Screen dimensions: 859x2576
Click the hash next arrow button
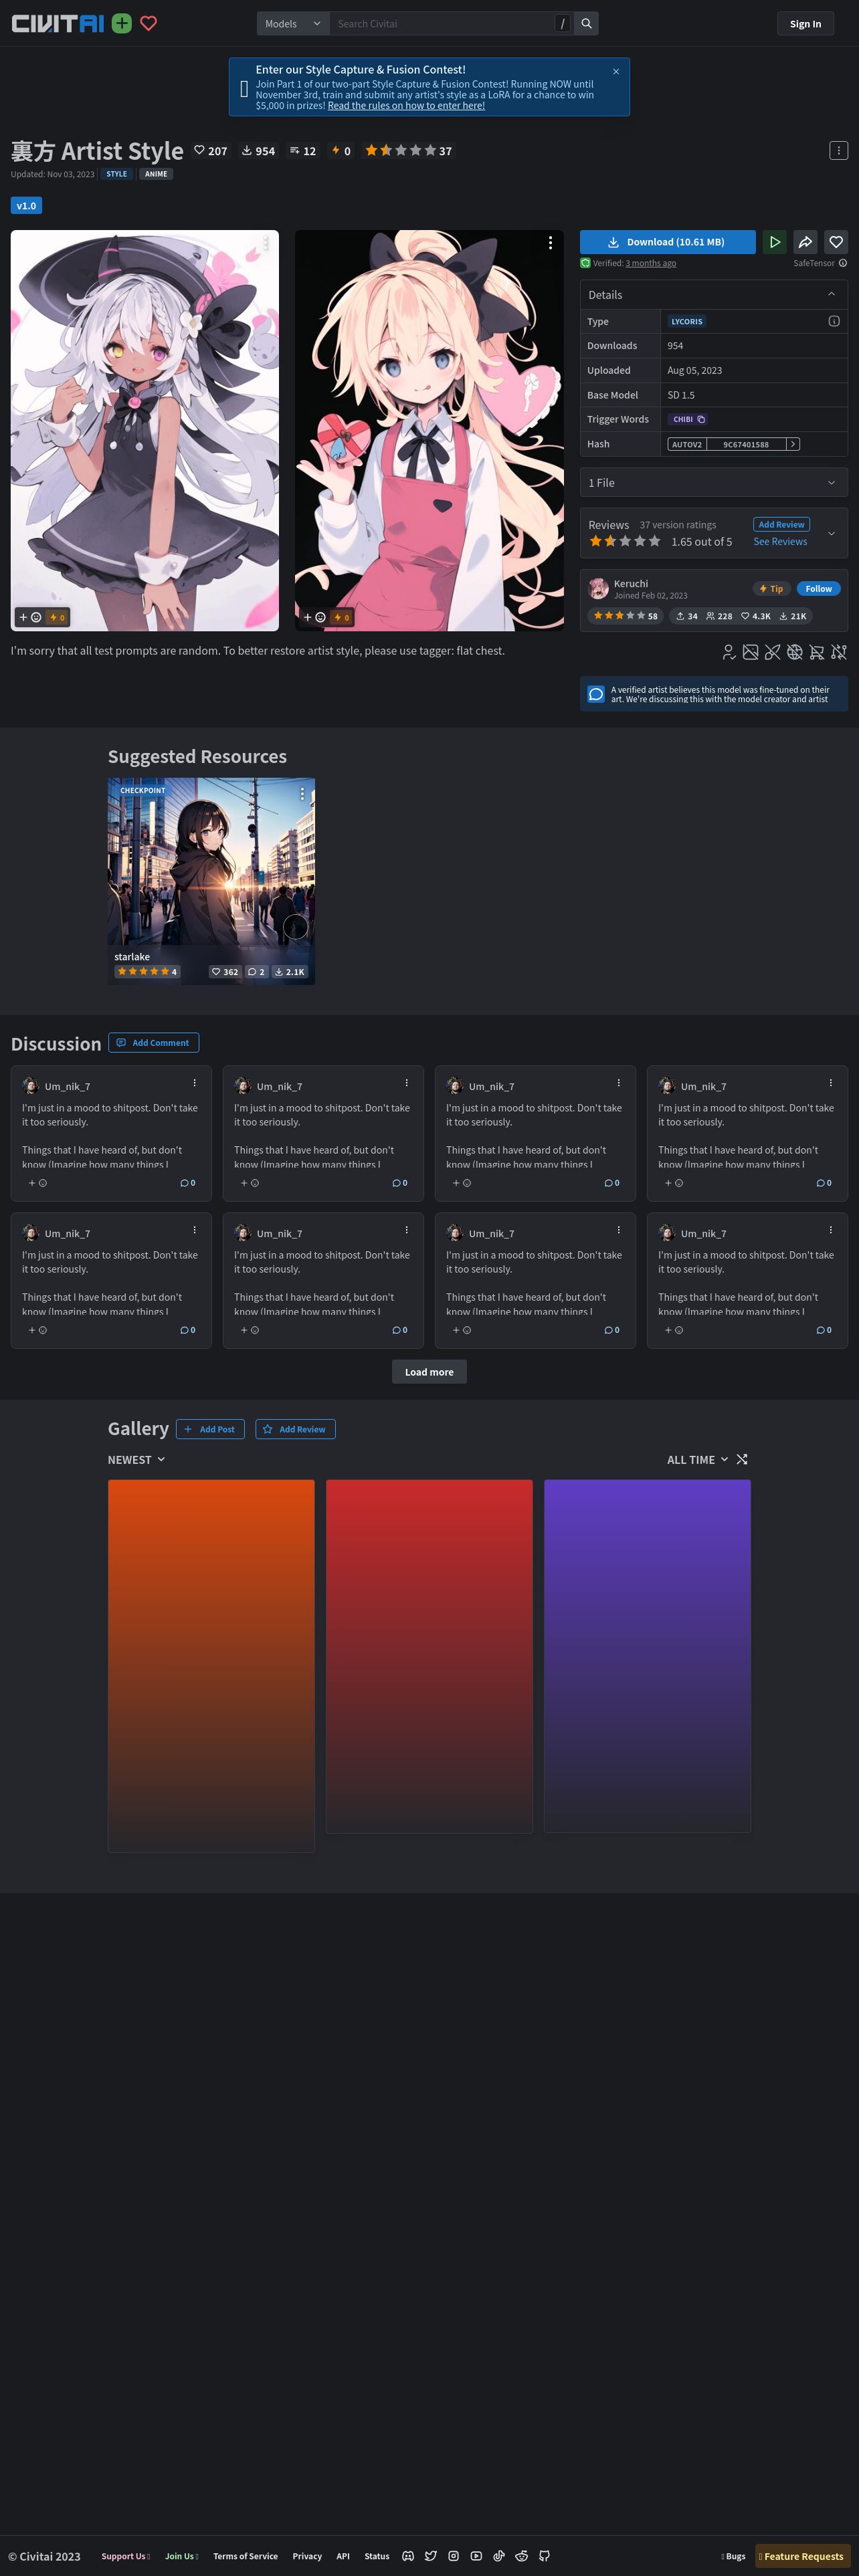coord(793,444)
